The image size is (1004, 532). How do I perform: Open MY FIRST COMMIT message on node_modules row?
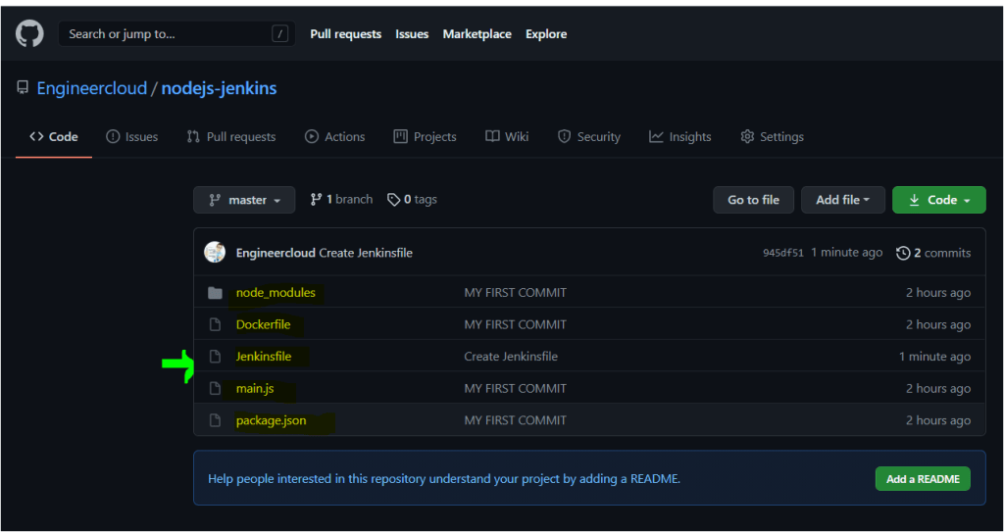(516, 293)
